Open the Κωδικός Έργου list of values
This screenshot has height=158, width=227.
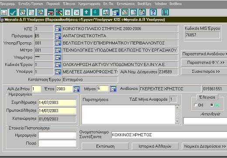(58, 65)
